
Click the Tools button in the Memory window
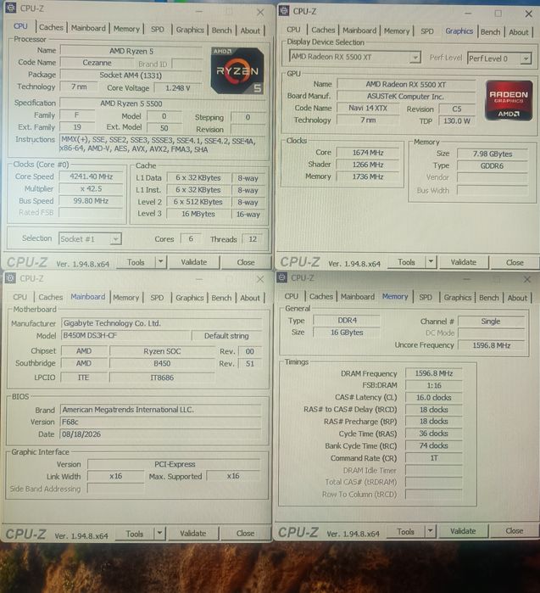pyautogui.click(x=406, y=531)
